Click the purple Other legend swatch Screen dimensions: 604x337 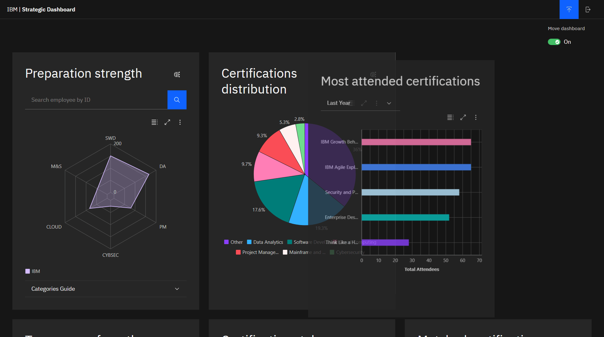pos(226,242)
